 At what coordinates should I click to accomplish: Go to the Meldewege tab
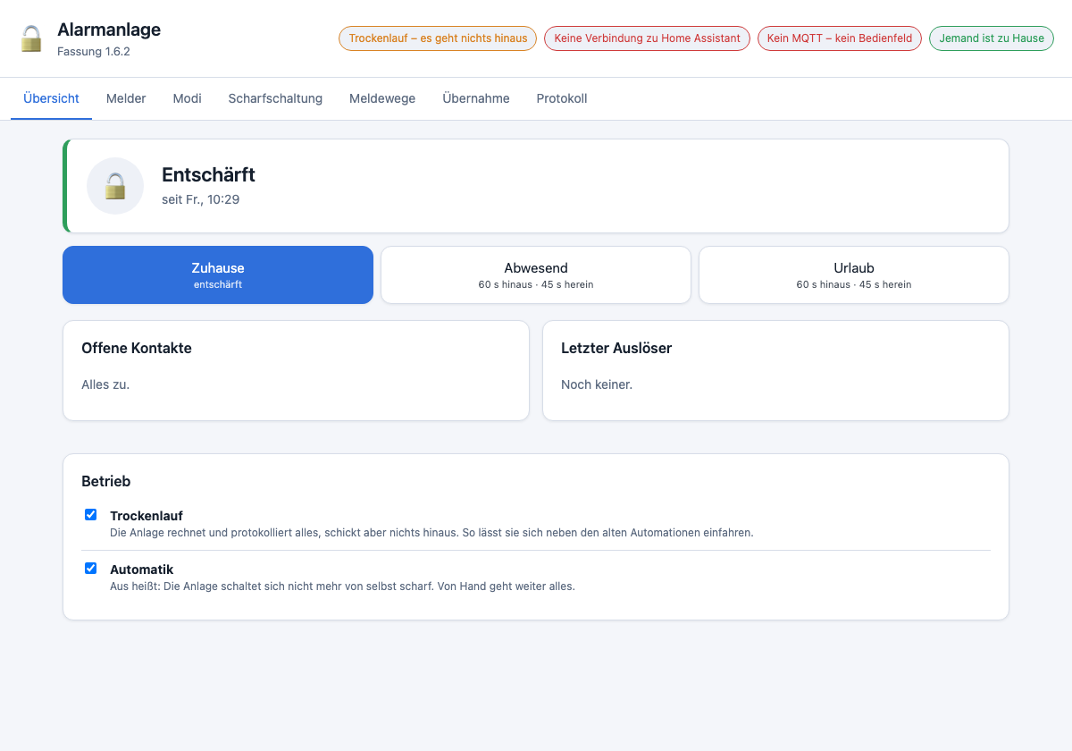click(382, 98)
